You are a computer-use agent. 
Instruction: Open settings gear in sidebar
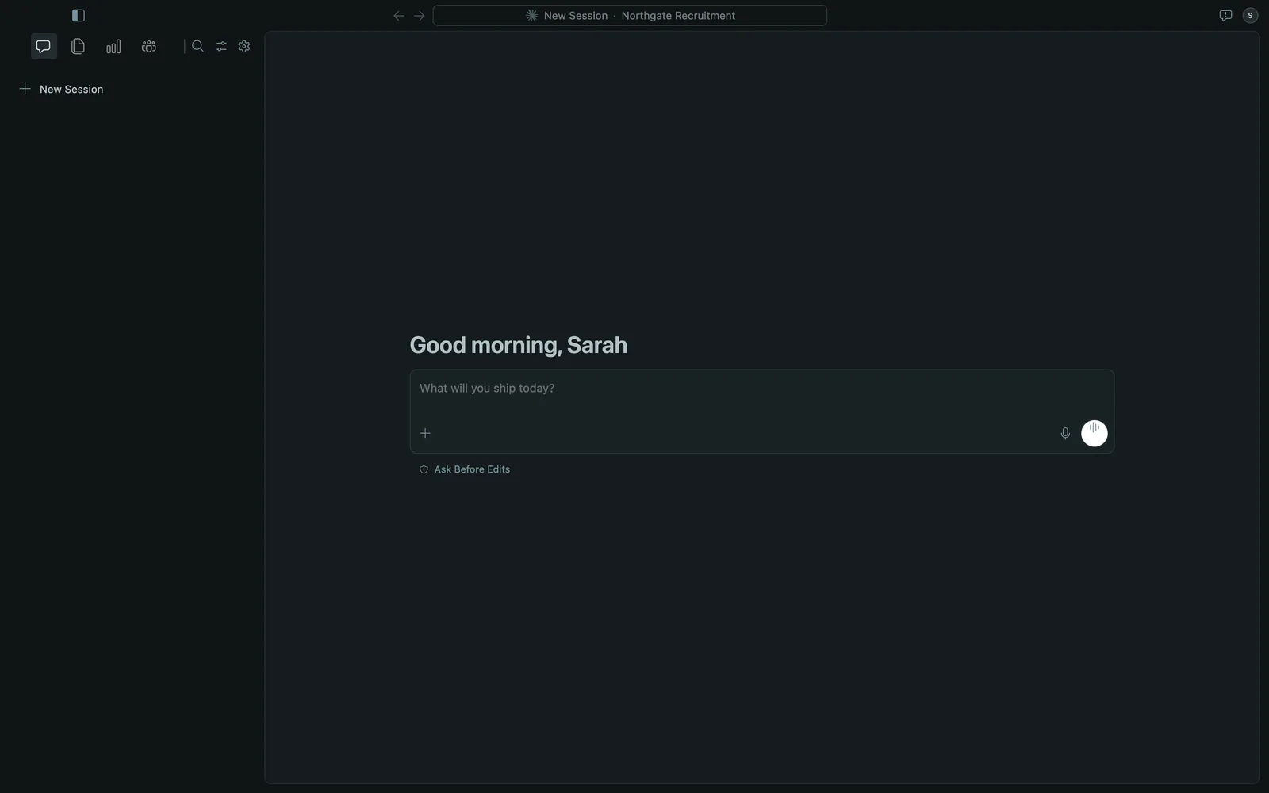click(244, 46)
